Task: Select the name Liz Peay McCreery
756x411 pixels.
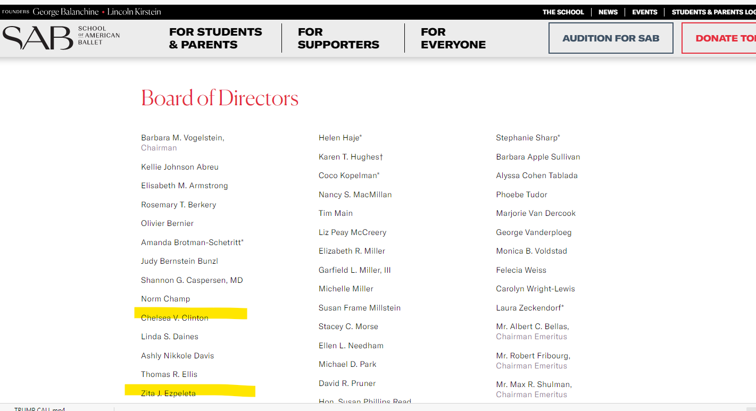Action: click(353, 232)
